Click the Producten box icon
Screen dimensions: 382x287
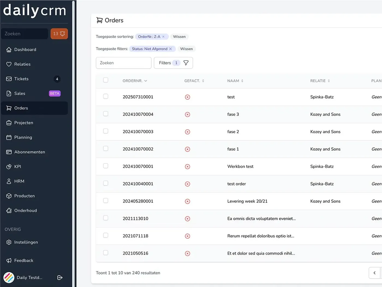[9, 196]
